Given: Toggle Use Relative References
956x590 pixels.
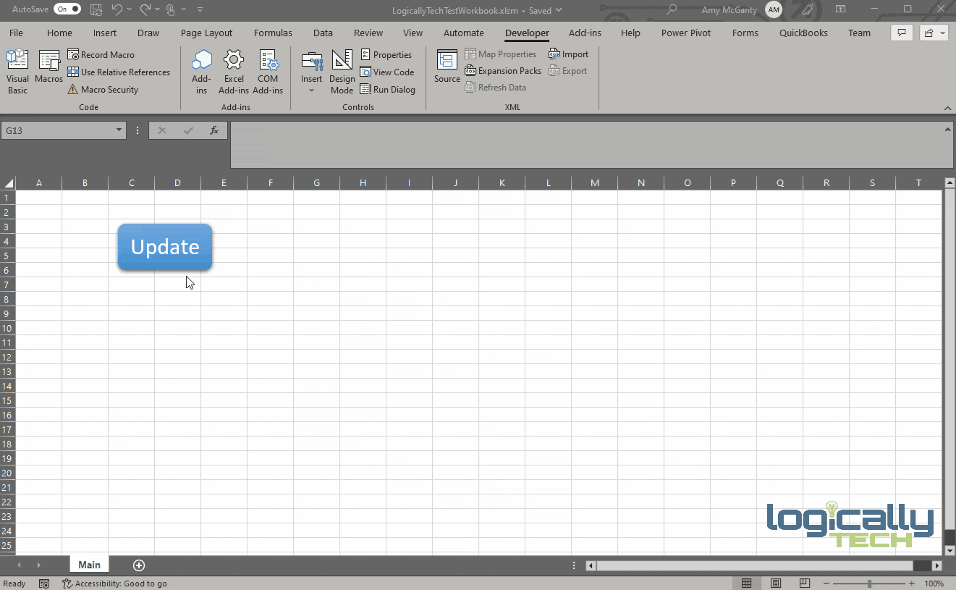Looking at the screenshot, I should pyautogui.click(x=119, y=72).
